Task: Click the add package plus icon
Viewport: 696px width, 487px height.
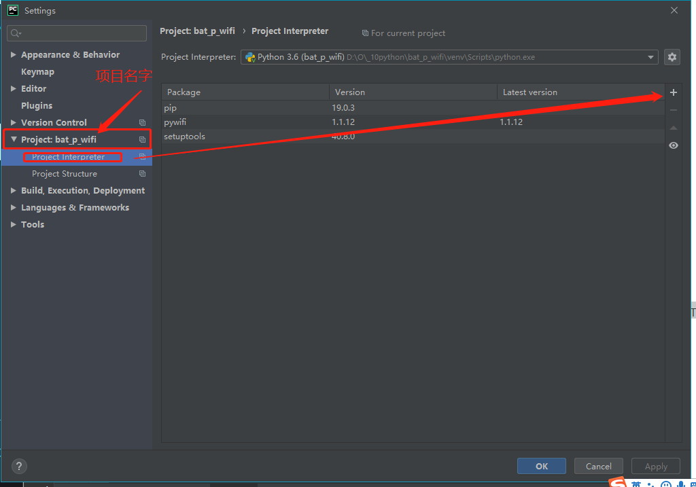Action: tap(674, 92)
